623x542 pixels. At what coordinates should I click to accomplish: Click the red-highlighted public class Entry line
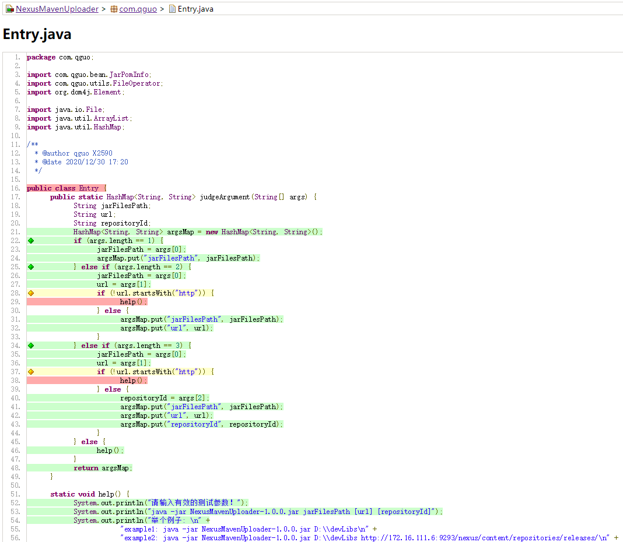click(66, 188)
